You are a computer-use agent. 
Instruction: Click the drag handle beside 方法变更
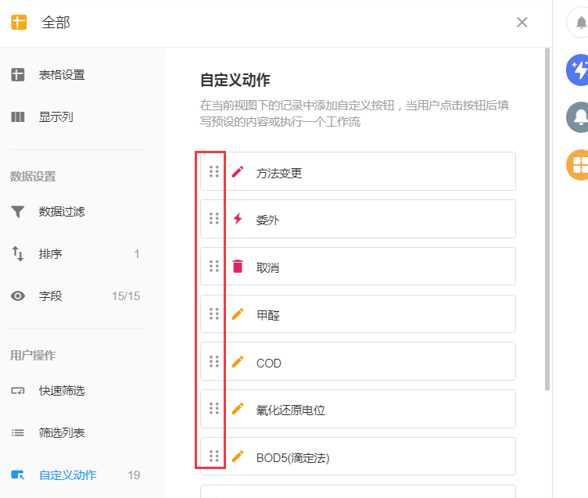pyautogui.click(x=213, y=171)
